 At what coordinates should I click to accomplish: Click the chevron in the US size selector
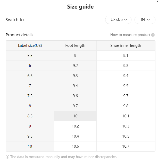pos(126,20)
